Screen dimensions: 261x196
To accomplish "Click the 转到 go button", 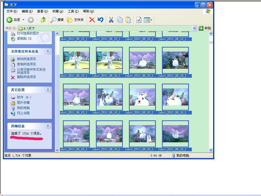I will (205, 28).
